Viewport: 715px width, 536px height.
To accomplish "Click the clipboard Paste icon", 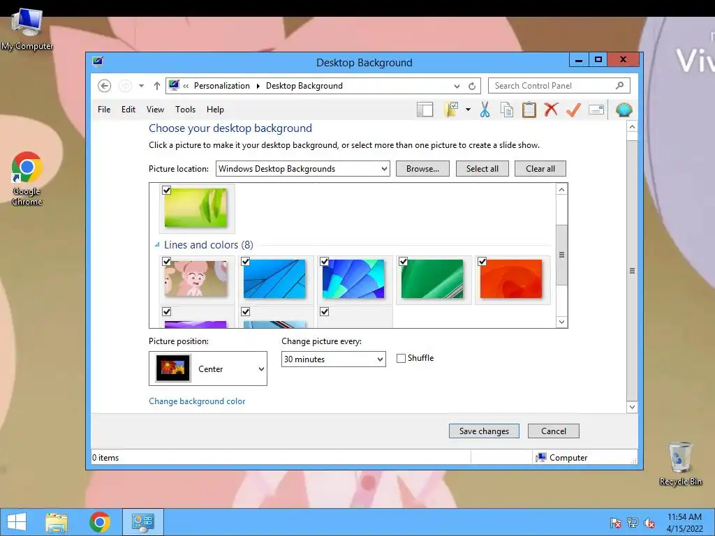I will (529, 110).
